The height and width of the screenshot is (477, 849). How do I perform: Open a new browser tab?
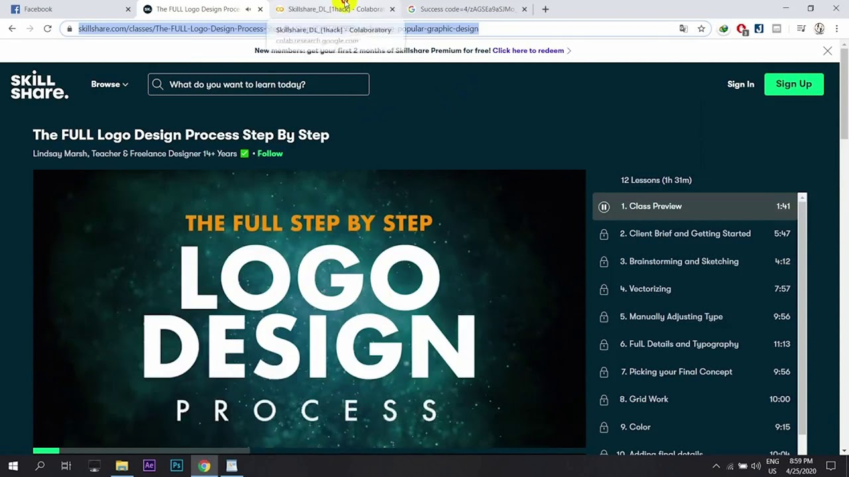(x=545, y=9)
